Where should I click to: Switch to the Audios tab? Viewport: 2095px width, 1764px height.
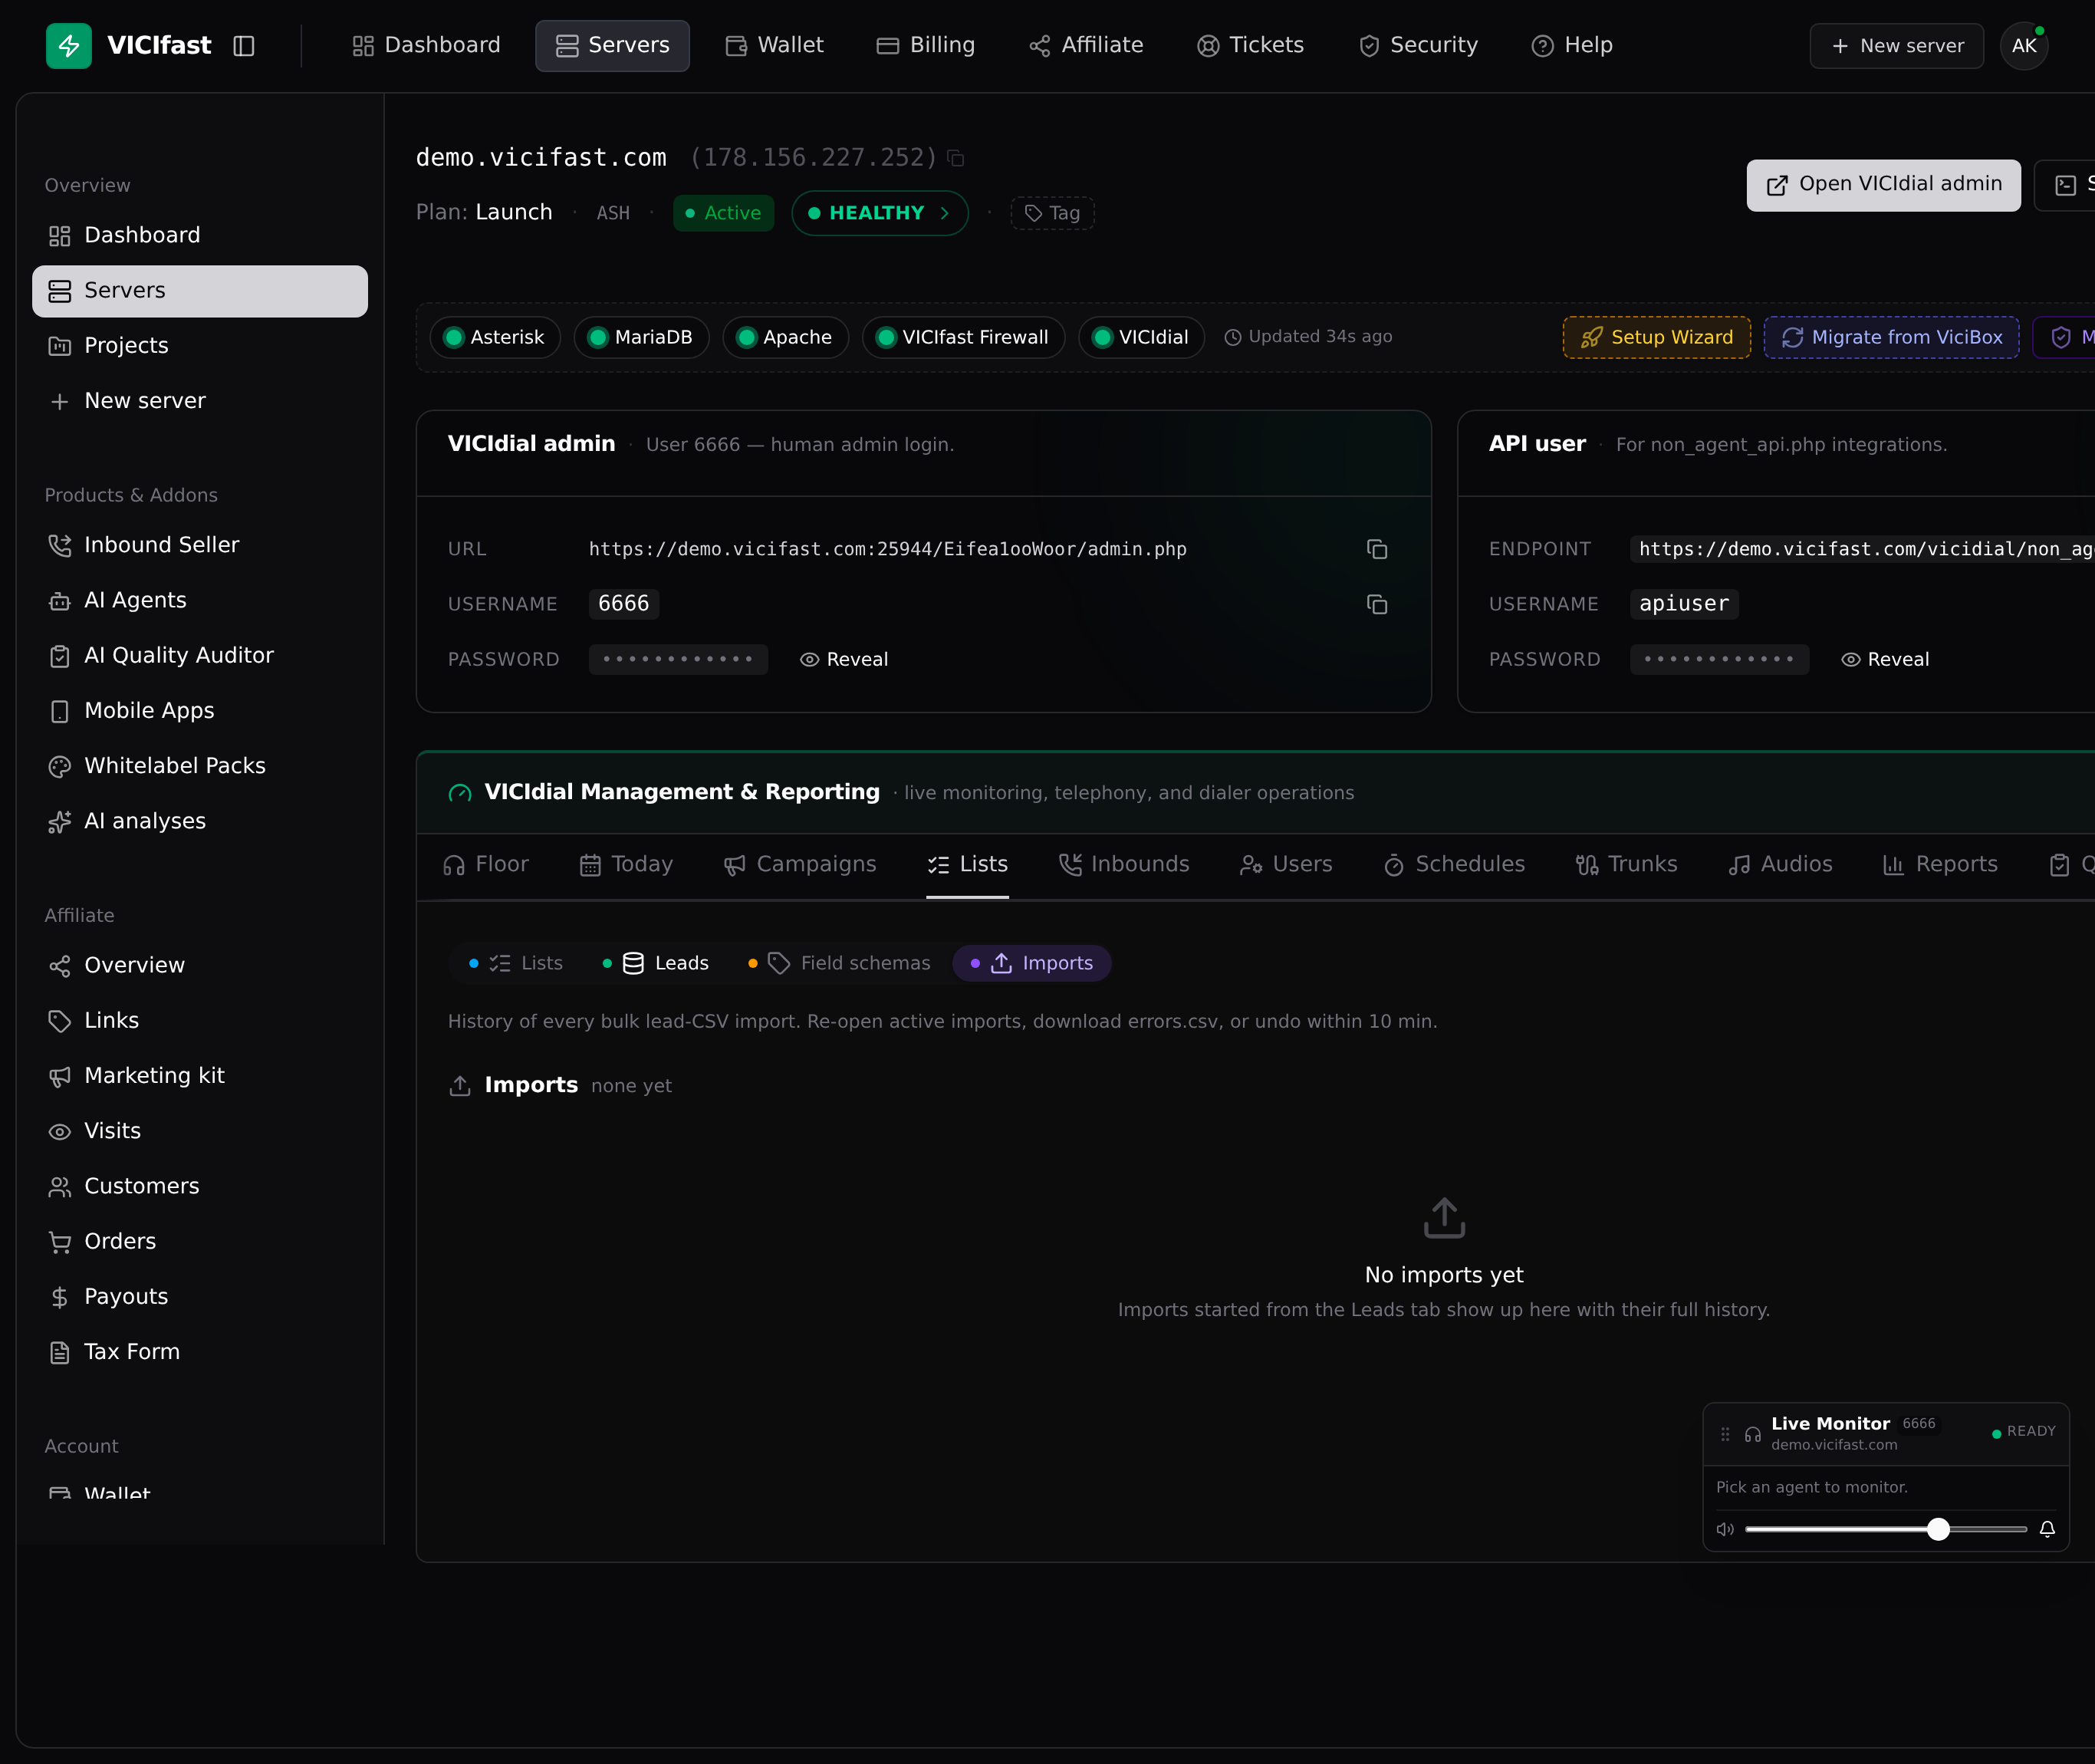pyautogui.click(x=1780, y=865)
